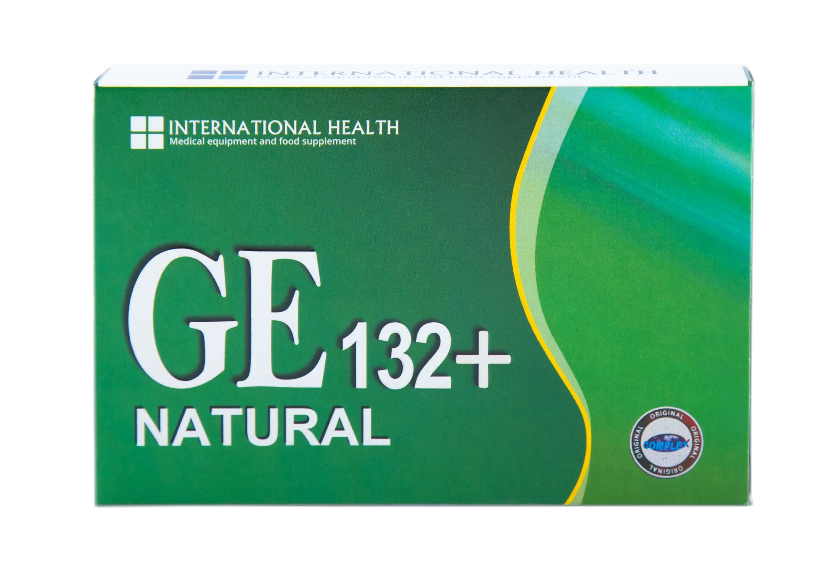
Task: Click the "NATURAL" word
Action: click(x=262, y=426)
